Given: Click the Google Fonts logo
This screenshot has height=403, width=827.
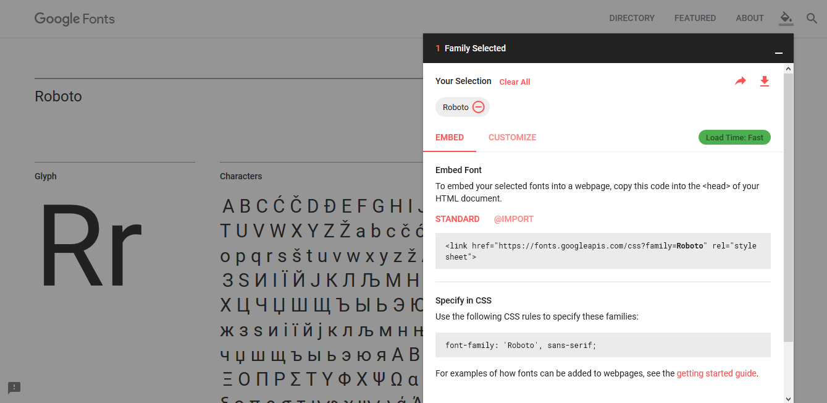Looking at the screenshot, I should tap(75, 19).
